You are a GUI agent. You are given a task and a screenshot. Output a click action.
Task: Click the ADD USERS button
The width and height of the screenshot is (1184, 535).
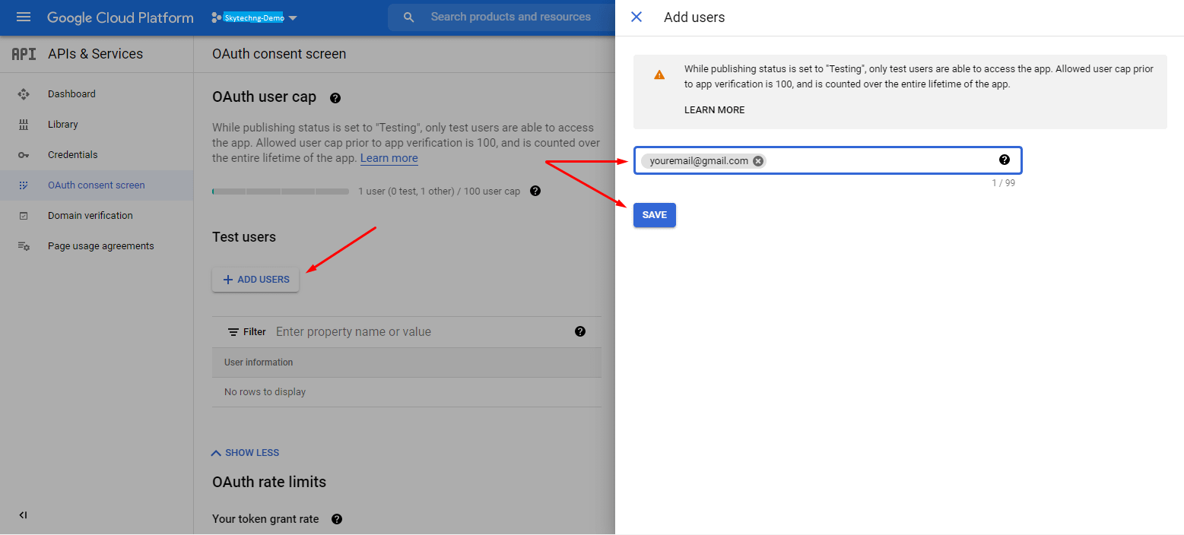[x=256, y=280]
